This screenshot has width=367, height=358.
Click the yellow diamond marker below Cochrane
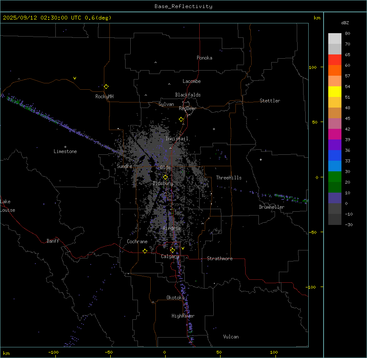tap(145, 251)
